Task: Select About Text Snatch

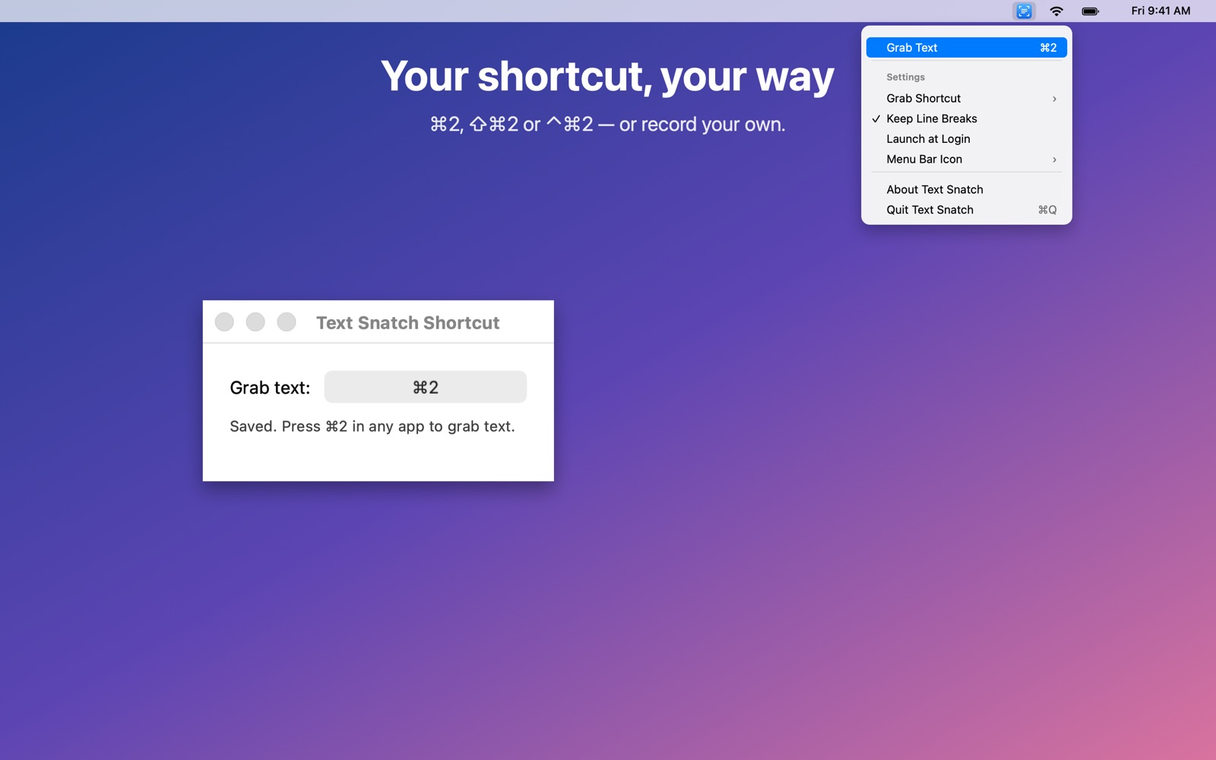Action: 967,190
